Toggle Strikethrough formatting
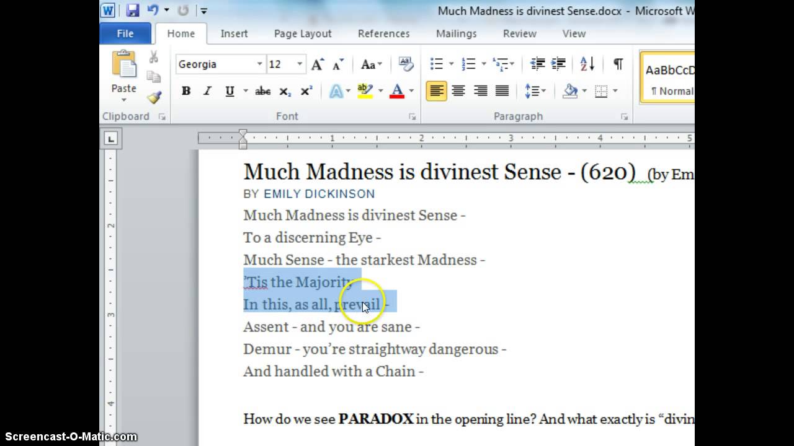 263,91
